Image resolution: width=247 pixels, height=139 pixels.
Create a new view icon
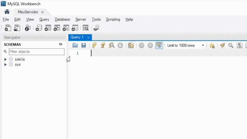[57, 28]
